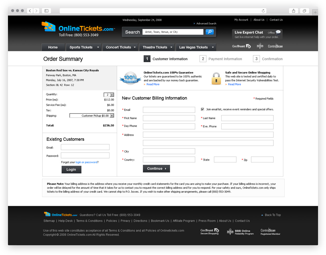326x255 pixels.
Task: Click the header search text field
Action: pyautogui.click(x=173, y=32)
